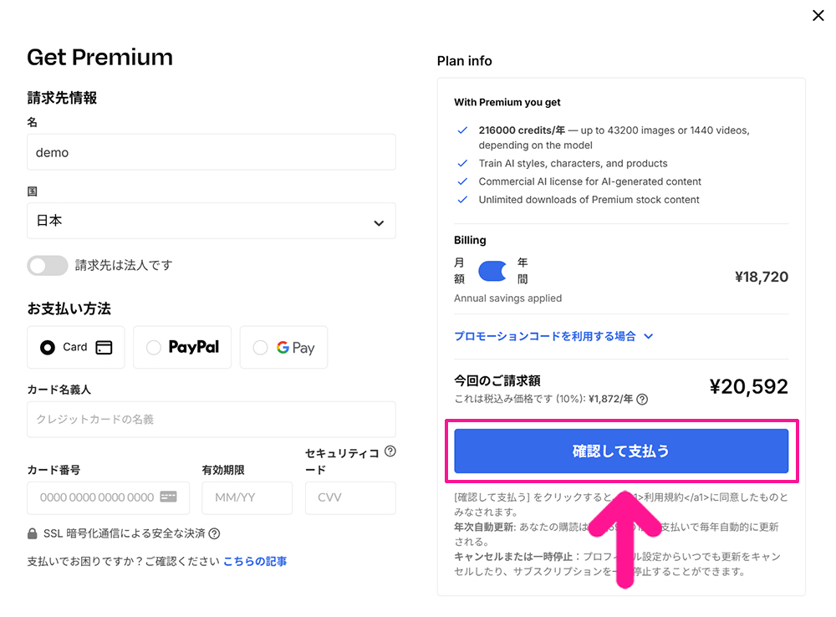Screen dimensions: 836x617
Task: Enable the 請求先は法人です toggle
Action: [x=48, y=265]
